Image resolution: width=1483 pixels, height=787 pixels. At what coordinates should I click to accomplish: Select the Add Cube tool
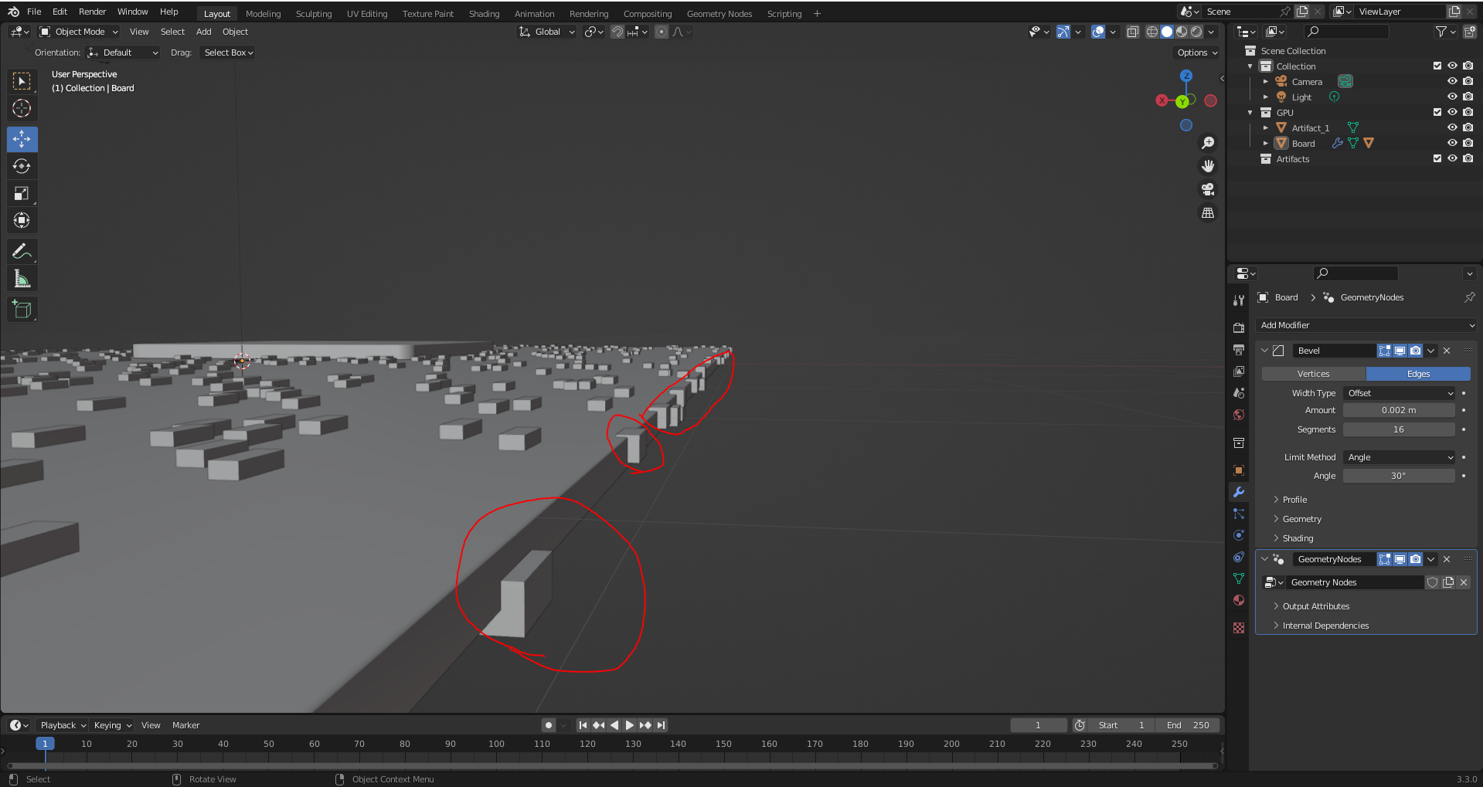tap(22, 308)
